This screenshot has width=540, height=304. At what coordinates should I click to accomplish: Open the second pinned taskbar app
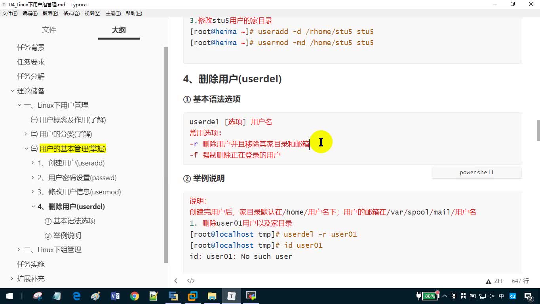(57, 296)
